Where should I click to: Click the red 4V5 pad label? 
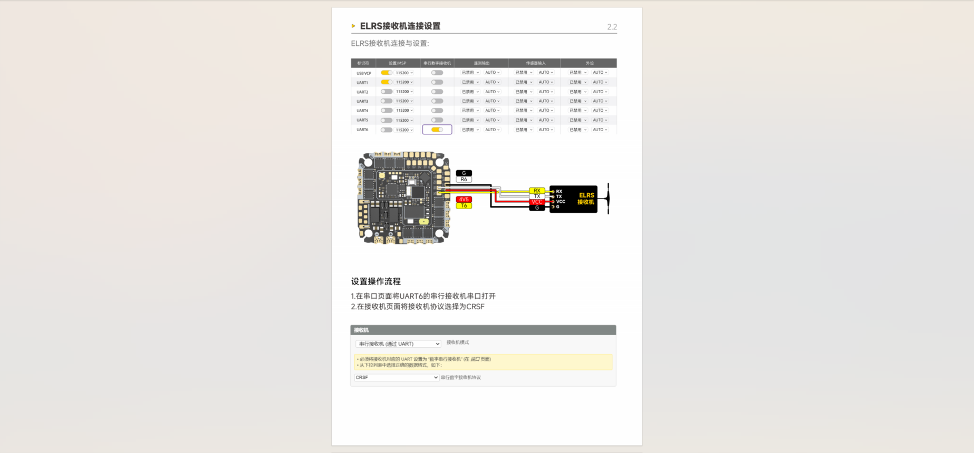(464, 200)
